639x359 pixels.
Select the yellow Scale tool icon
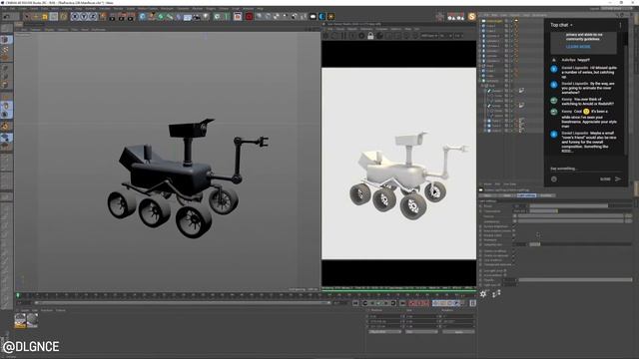(45, 17)
